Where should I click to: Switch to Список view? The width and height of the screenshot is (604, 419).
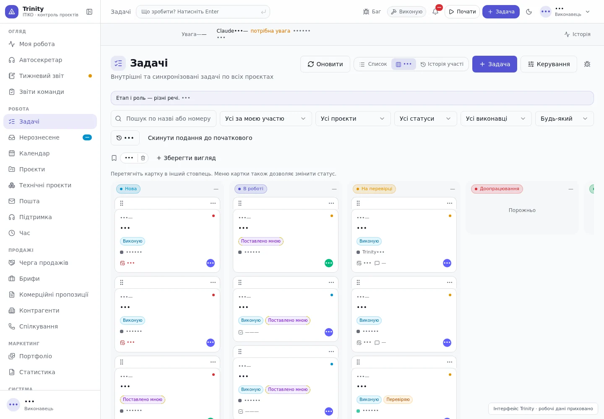coord(373,64)
